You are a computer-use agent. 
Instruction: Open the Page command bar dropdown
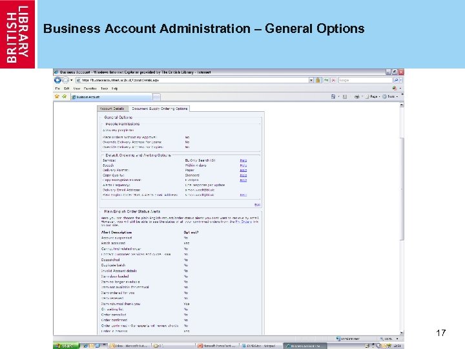[373, 96]
